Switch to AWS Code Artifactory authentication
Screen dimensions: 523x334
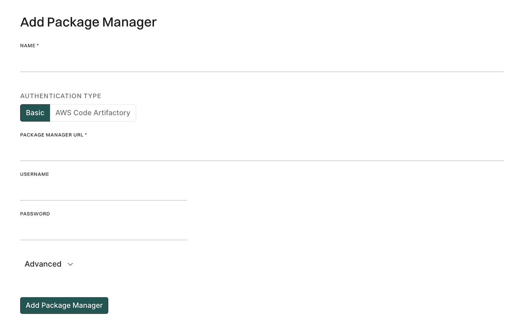93,113
